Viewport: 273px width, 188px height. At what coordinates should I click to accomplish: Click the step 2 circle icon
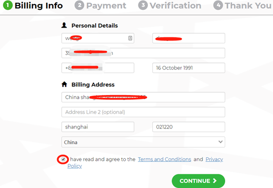(x=79, y=5)
